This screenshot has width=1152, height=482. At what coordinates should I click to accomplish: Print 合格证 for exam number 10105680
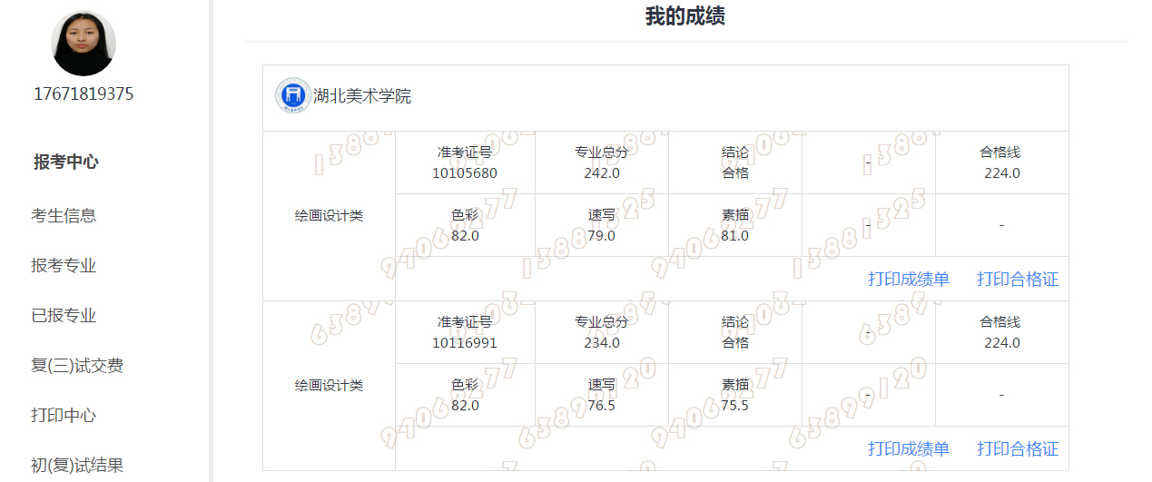1017,279
